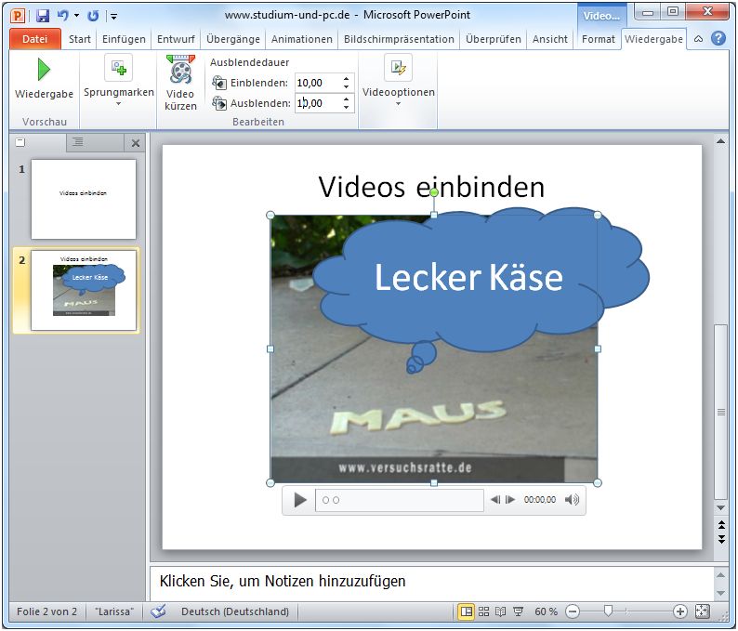Image resolution: width=738 pixels, height=631 pixels.
Task: Click the video seek timeline bar
Action: tap(399, 500)
